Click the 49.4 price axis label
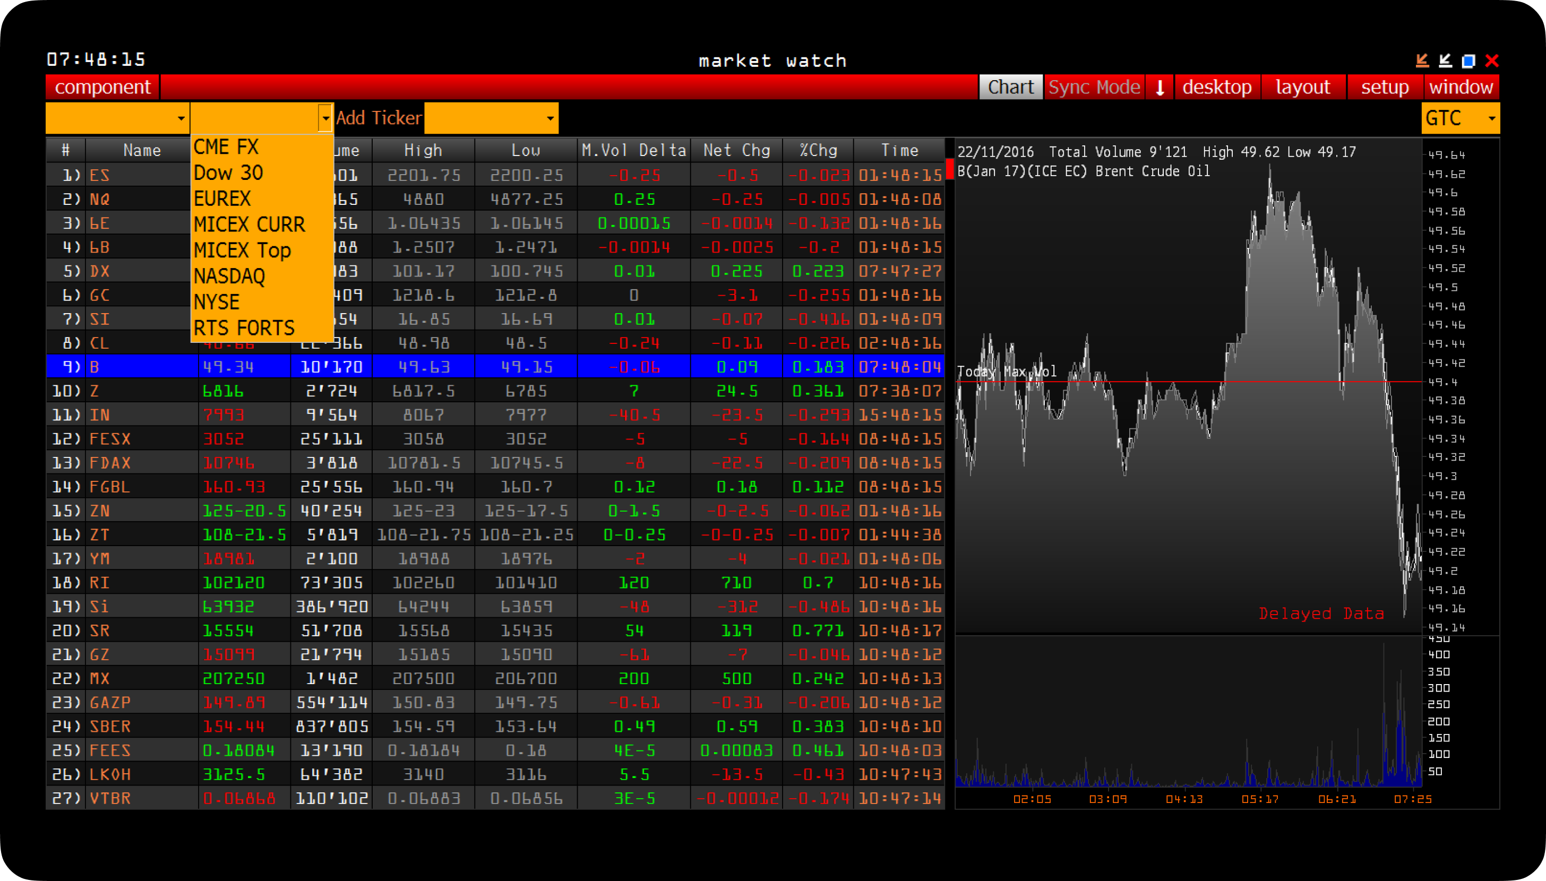 [x=1443, y=382]
